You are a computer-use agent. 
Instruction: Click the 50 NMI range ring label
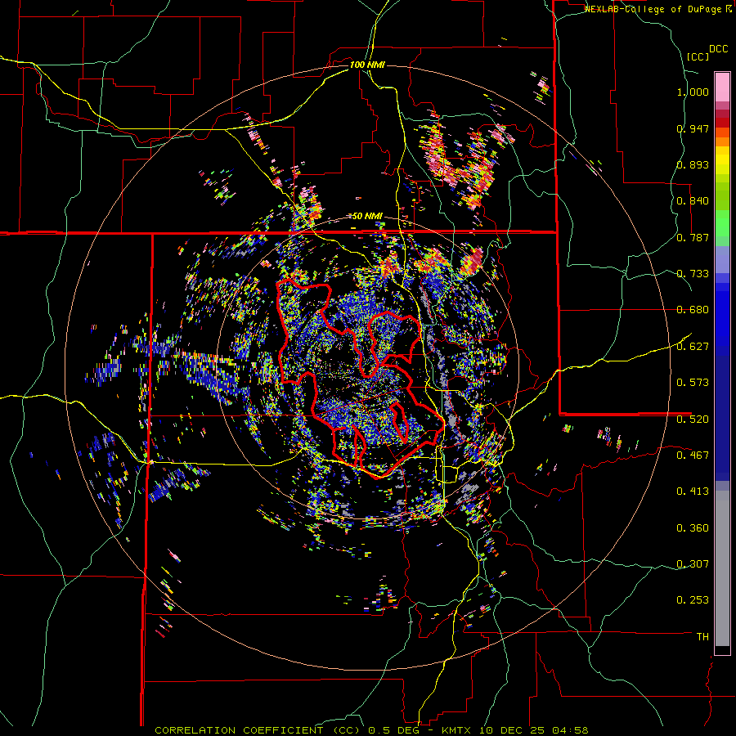click(367, 216)
